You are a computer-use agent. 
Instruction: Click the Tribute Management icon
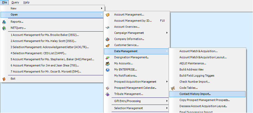click(x=108, y=94)
